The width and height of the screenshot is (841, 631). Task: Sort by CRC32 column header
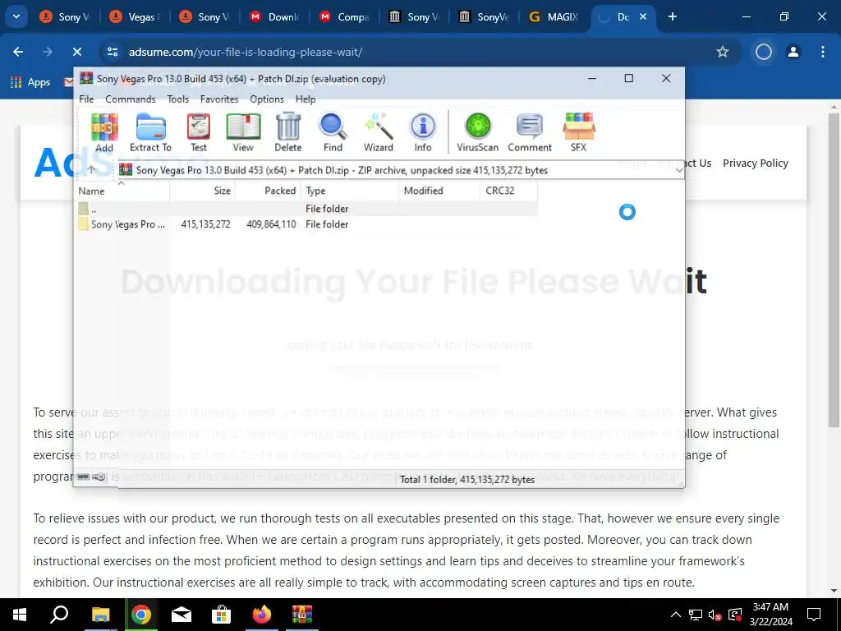point(509,191)
